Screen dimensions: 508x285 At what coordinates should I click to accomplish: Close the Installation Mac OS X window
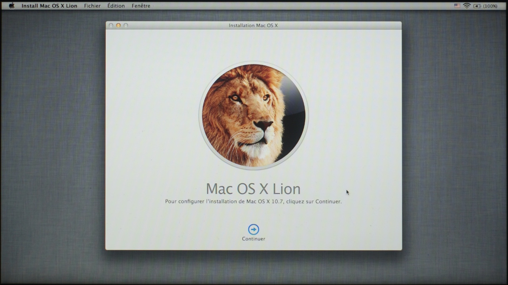tap(111, 25)
